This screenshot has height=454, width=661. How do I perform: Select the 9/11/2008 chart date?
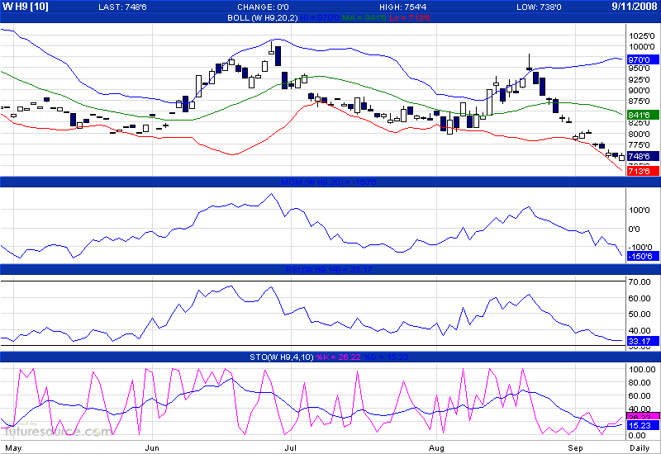[x=635, y=7]
